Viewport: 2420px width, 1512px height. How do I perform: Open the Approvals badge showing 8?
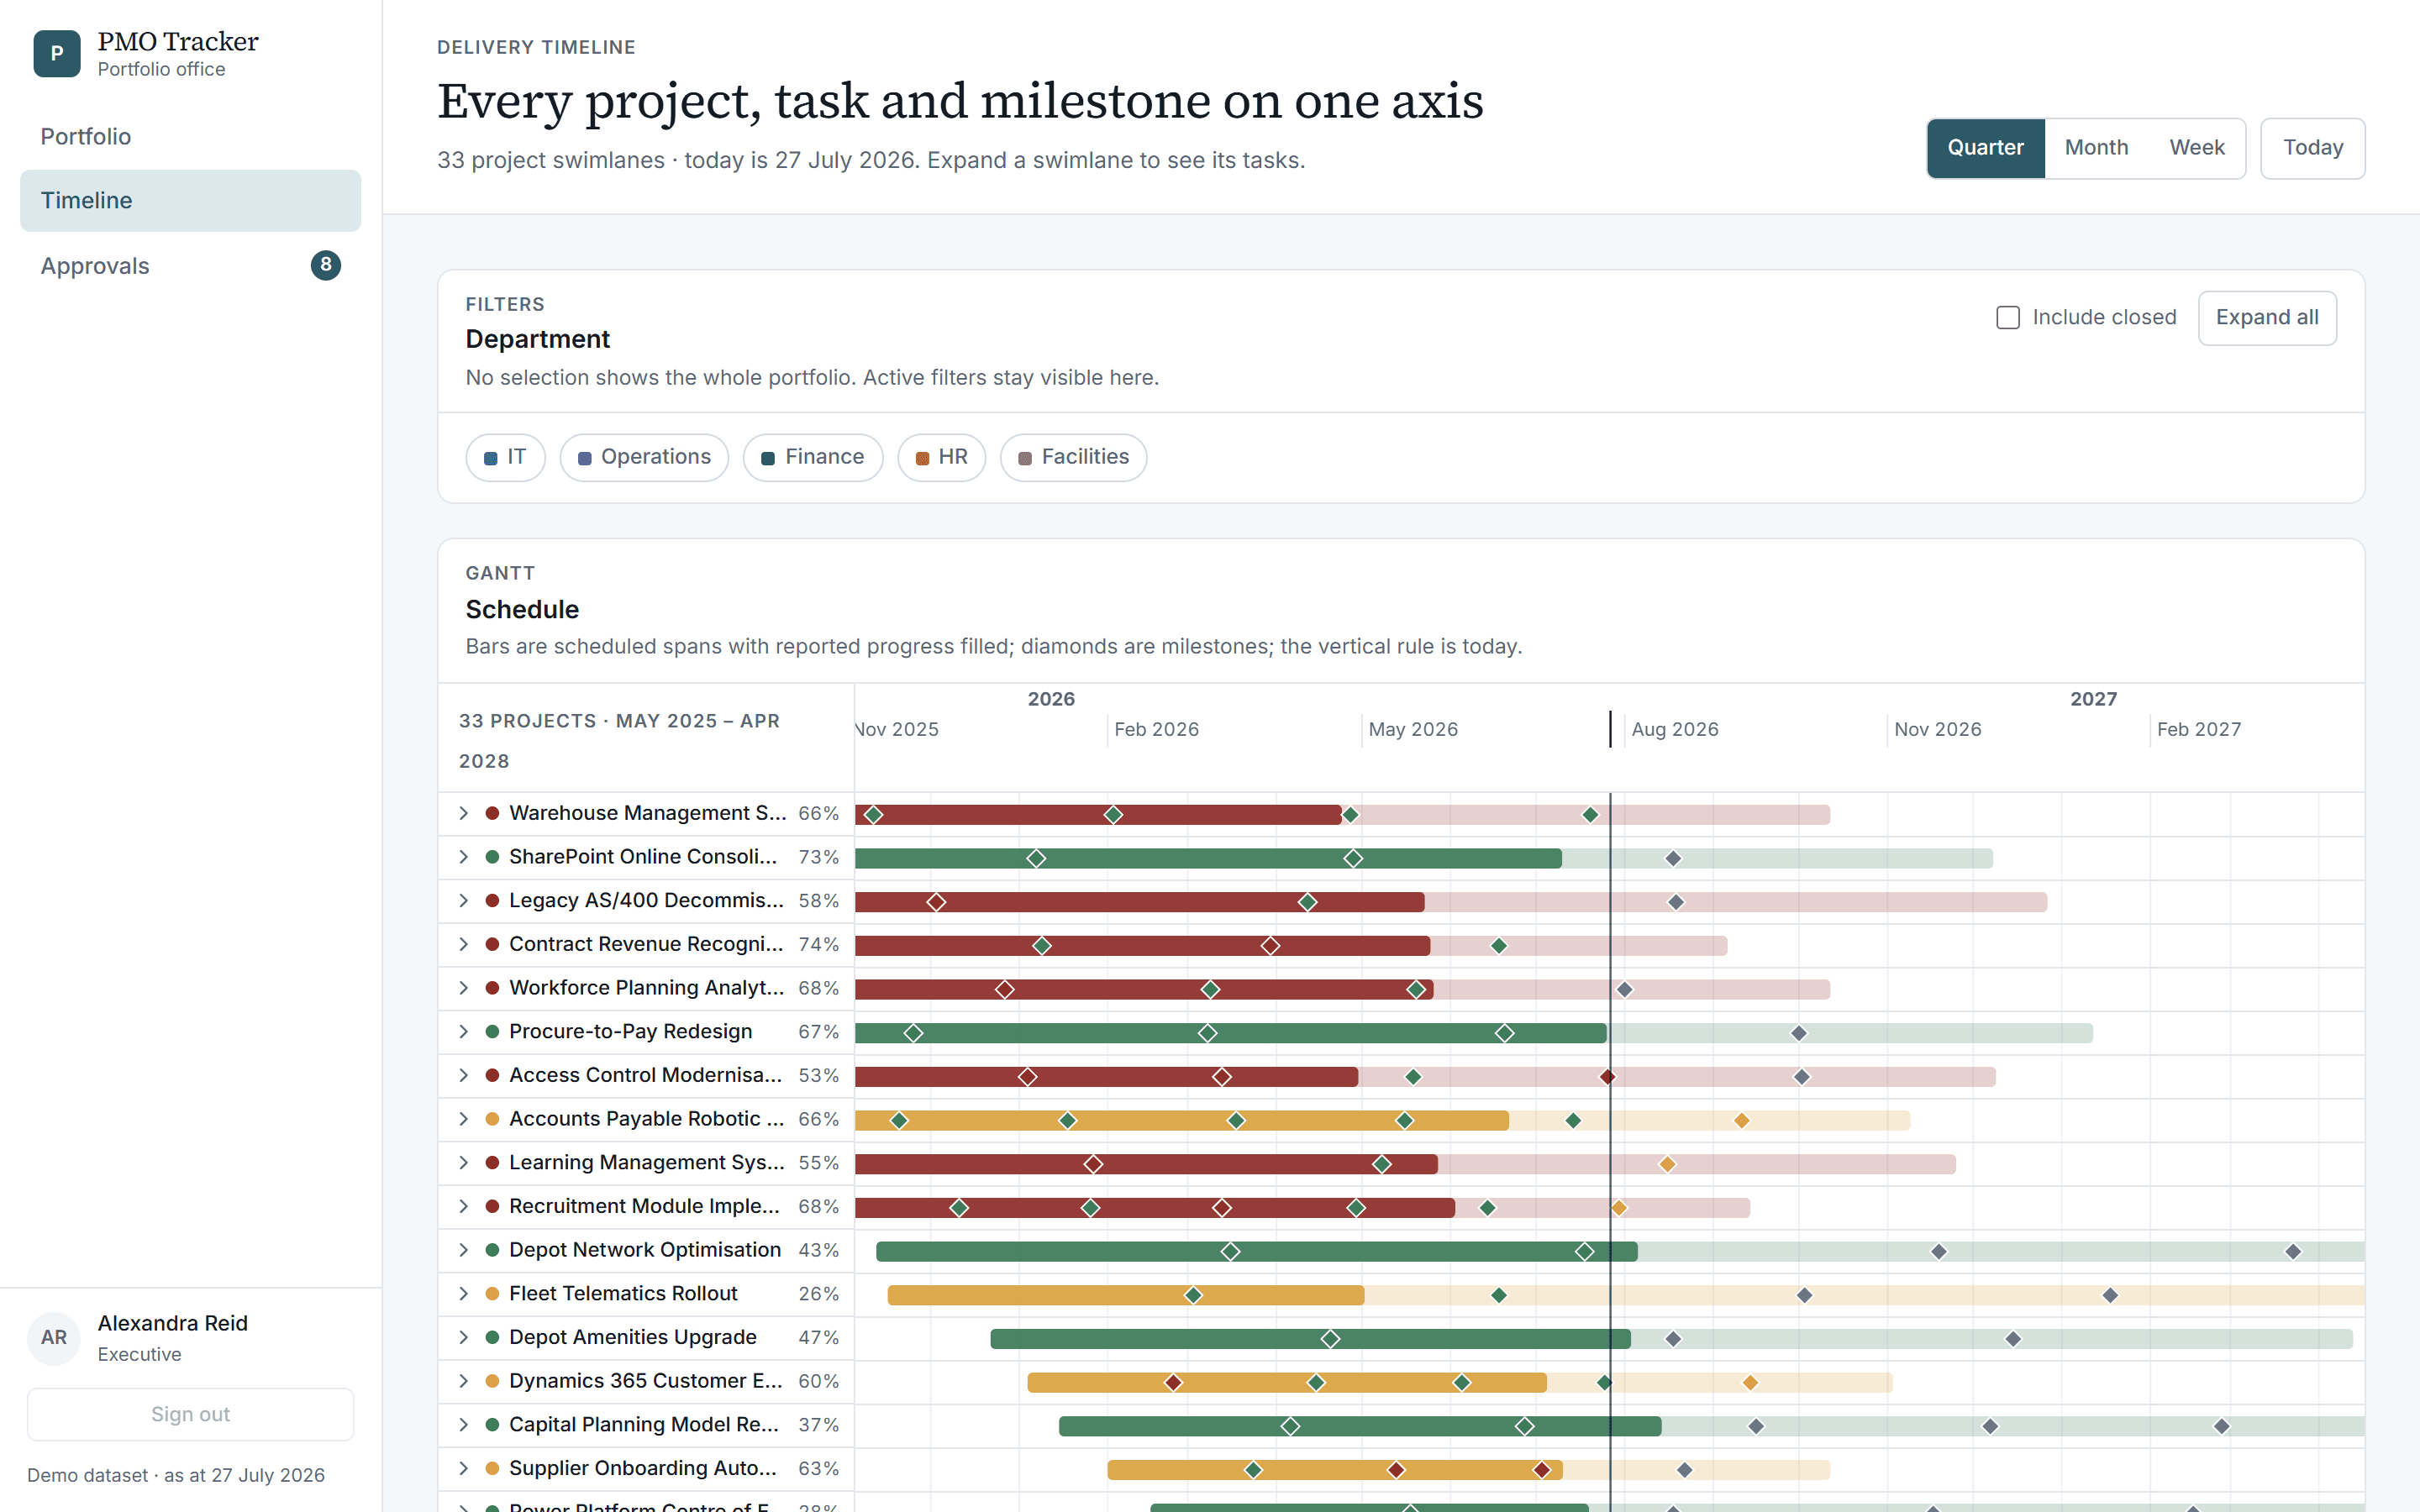[325, 265]
